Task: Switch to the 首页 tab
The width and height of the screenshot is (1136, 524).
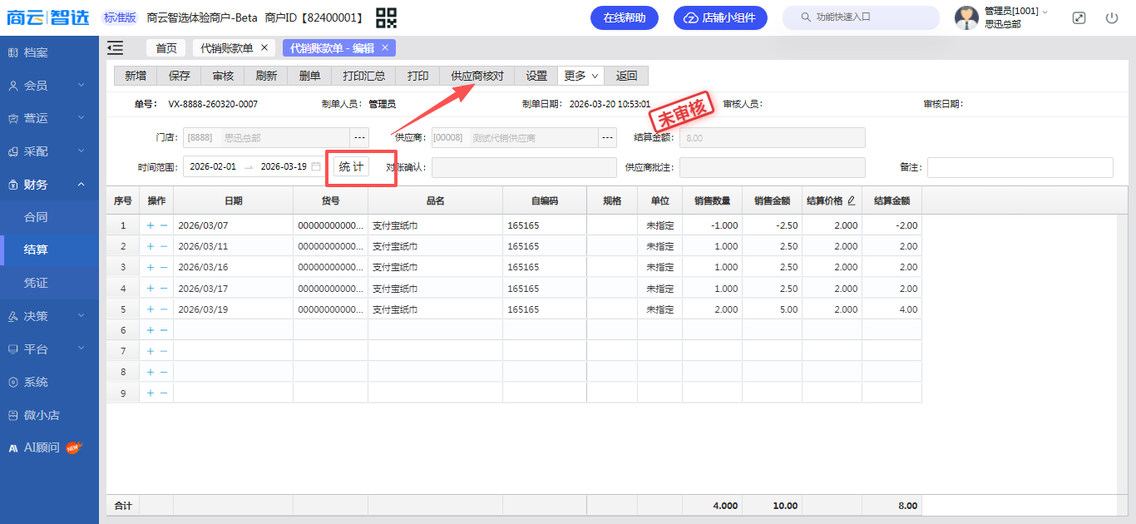Action: (x=166, y=48)
